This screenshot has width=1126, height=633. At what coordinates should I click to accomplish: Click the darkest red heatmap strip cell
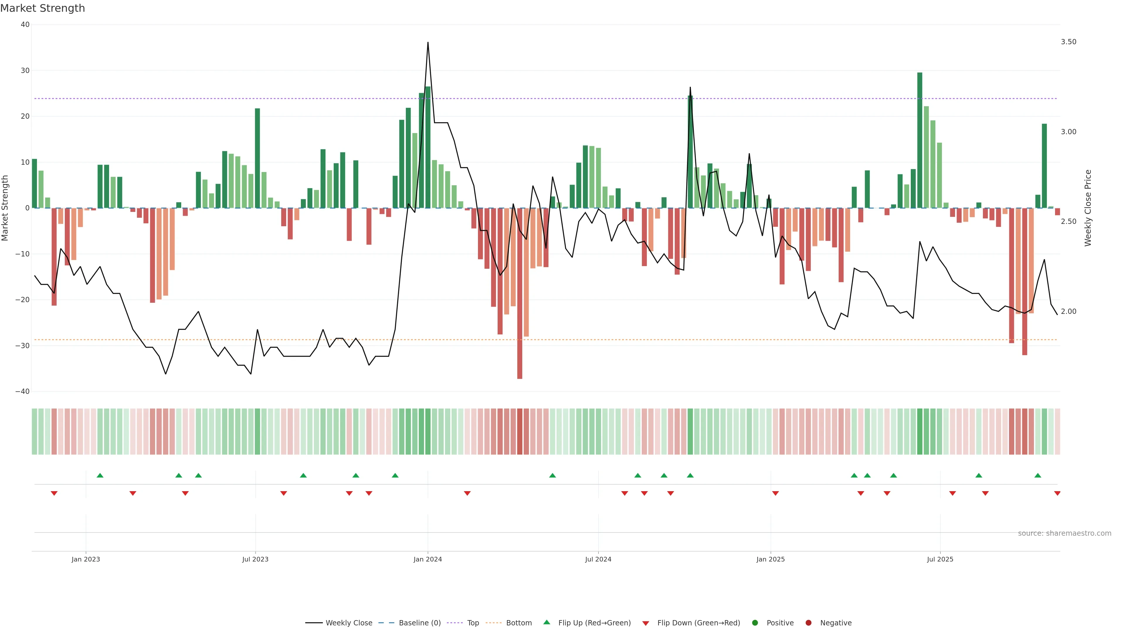(x=520, y=432)
